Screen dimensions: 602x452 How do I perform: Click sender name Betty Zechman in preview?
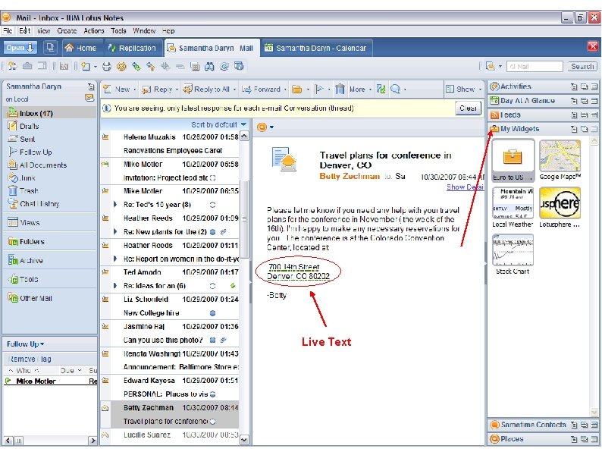coord(350,176)
